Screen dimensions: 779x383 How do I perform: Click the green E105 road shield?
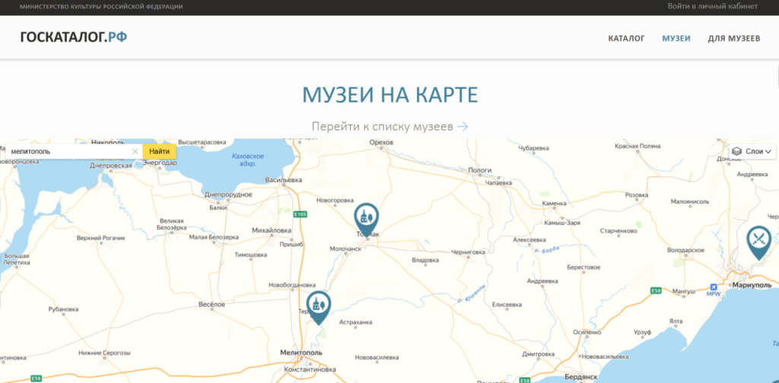point(300,214)
